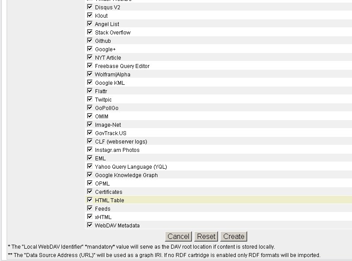Uncheck the Disqus V2 checkbox
The height and width of the screenshot is (261, 352).
[90, 7]
